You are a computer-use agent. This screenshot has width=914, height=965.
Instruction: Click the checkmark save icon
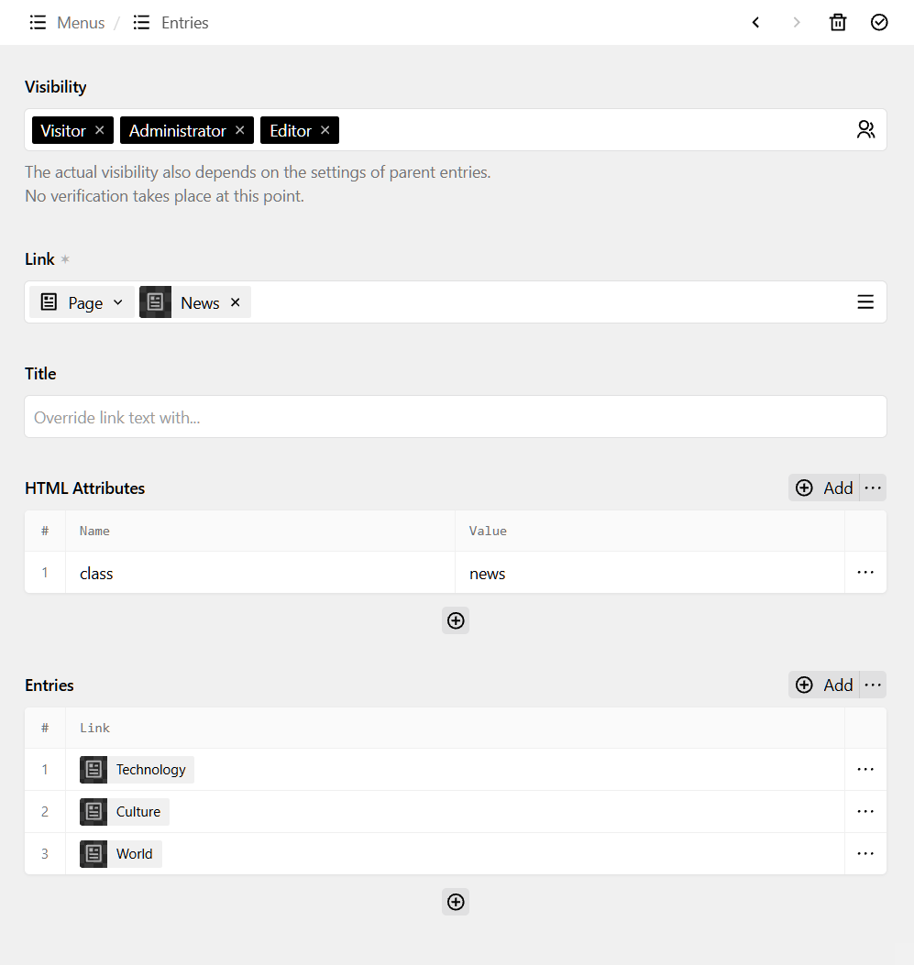point(879,23)
